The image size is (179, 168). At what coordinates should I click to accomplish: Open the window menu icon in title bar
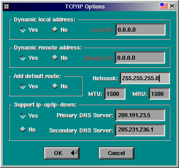click(7, 7)
